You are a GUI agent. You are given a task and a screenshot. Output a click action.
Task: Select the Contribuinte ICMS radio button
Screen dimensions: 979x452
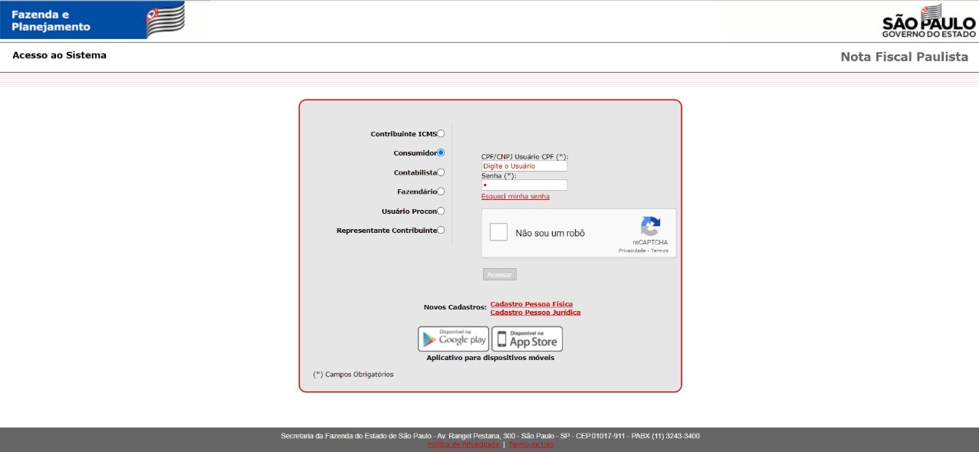click(x=441, y=133)
